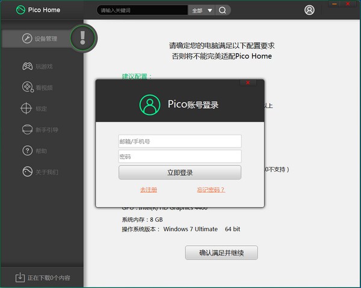Follow the 忘记密码？ link
The height and width of the screenshot is (288, 361).
click(211, 190)
